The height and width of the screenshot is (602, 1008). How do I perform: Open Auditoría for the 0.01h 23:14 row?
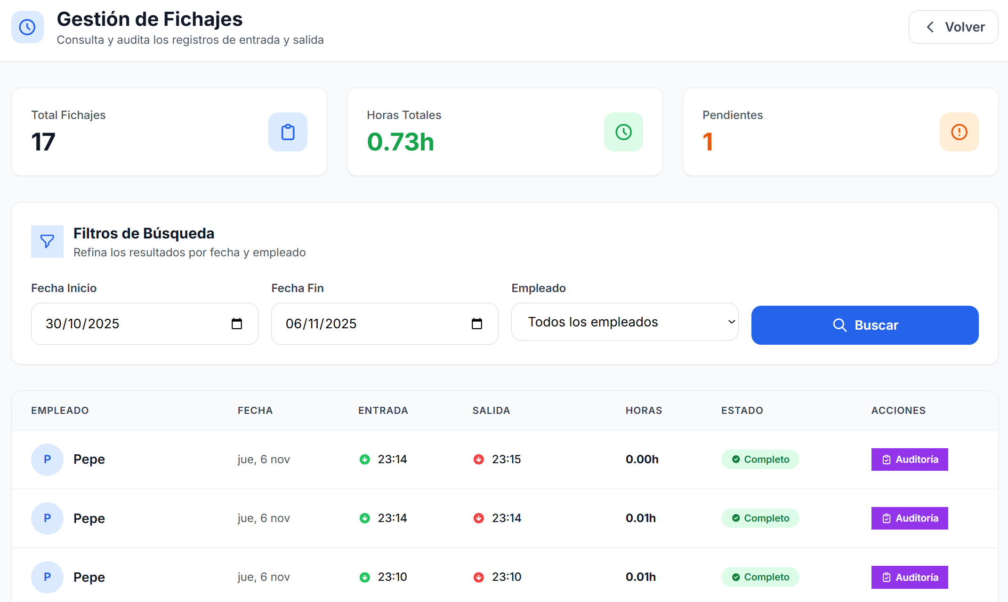pos(909,518)
